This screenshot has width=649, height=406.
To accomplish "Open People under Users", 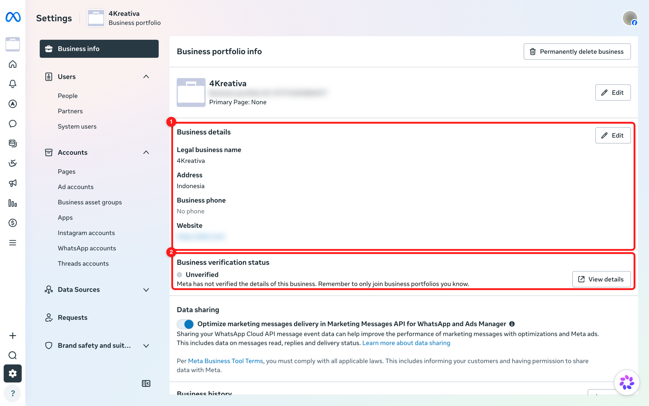I will [x=68, y=96].
